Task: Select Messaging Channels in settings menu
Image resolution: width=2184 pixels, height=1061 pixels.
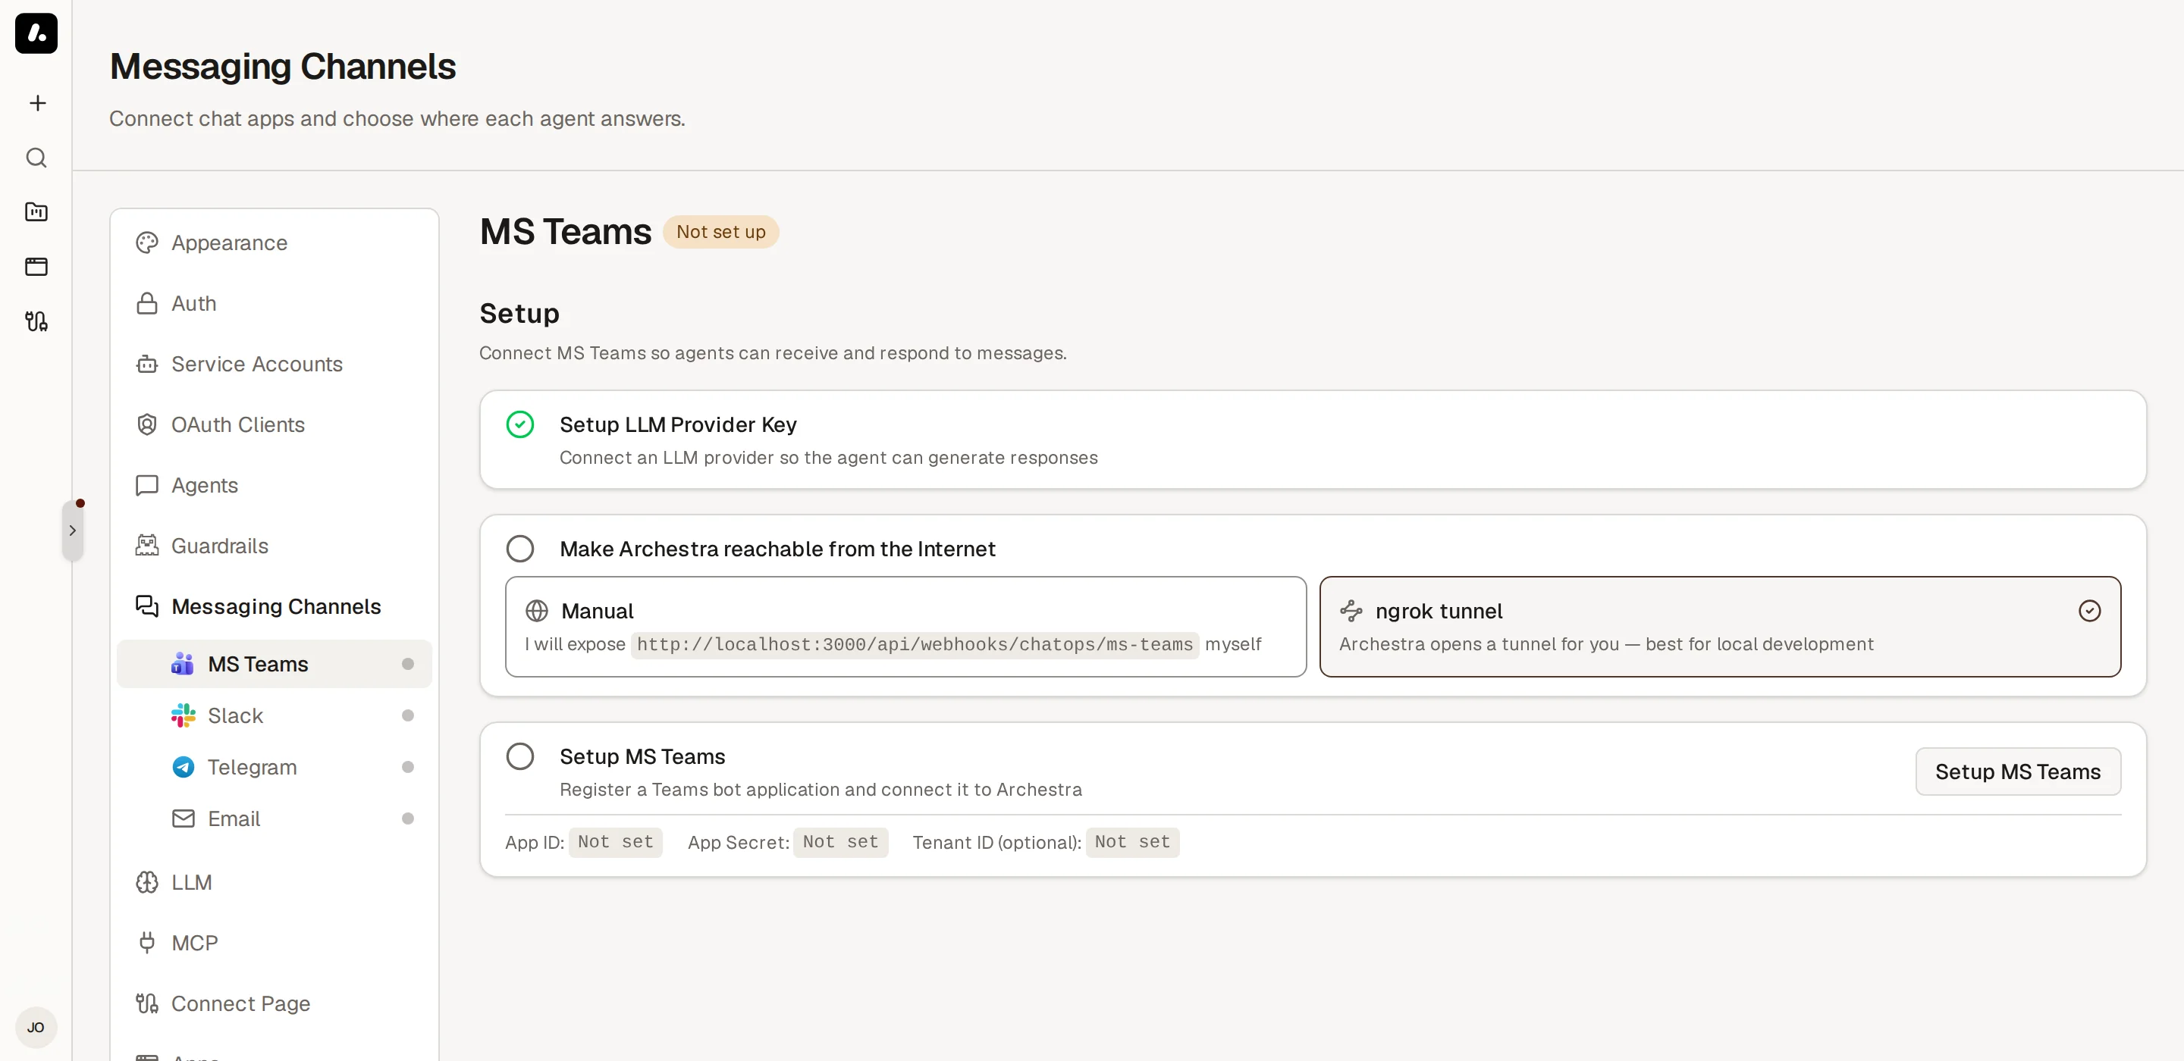Action: pyautogui.click(x=274, y=607)
